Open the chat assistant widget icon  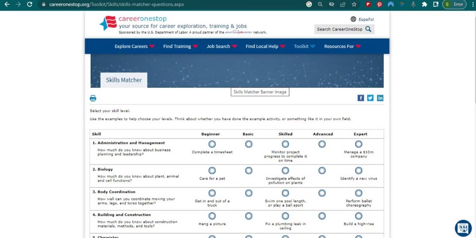point(463,228)
